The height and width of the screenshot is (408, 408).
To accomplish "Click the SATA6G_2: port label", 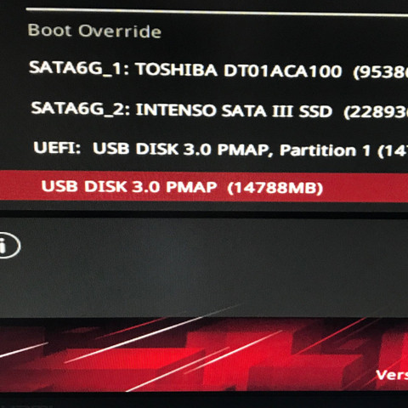I will (x=81, y=108).
